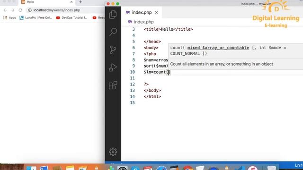Open the Explorer view in VS Code
This screenshot has width=303, height=170.
[113, 15]
